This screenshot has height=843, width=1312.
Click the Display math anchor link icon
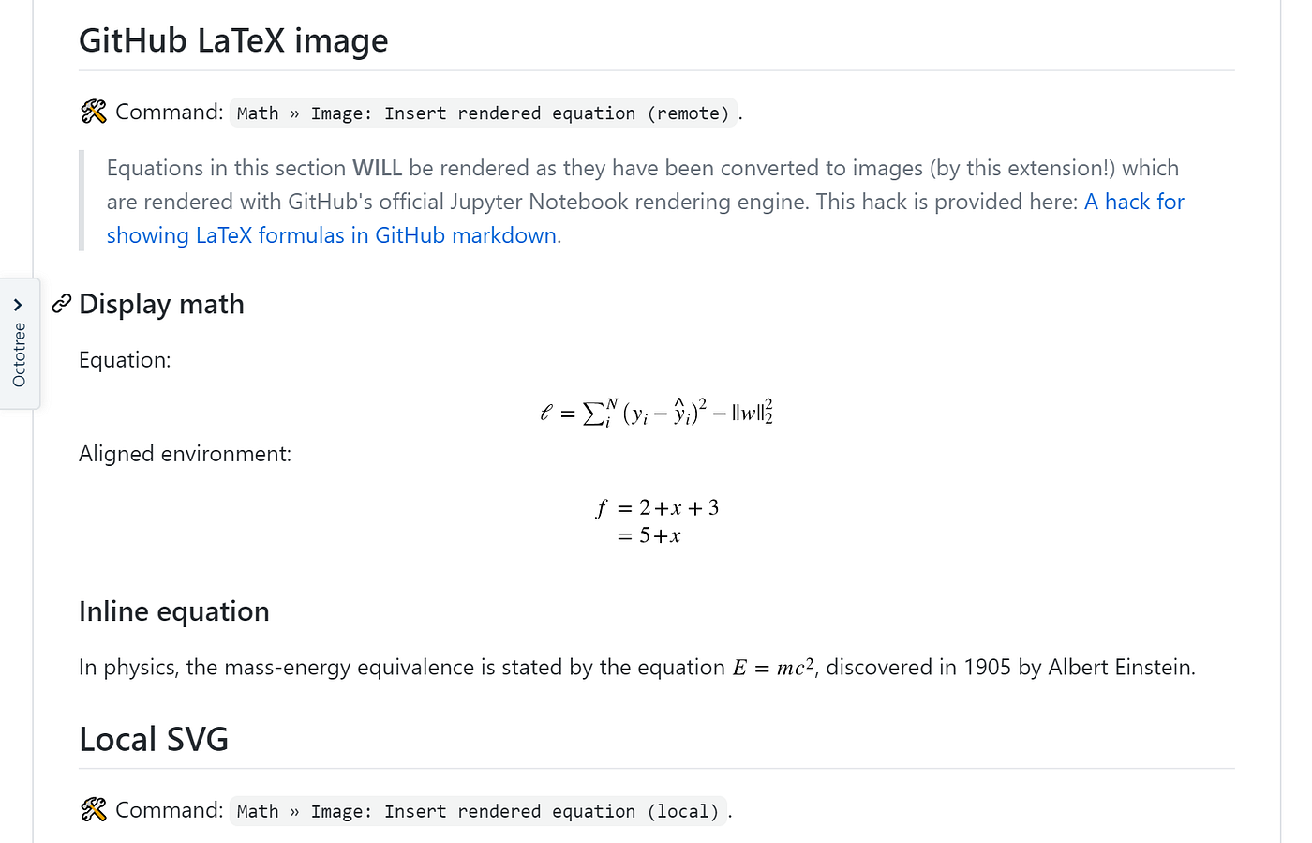pos(62,304)
